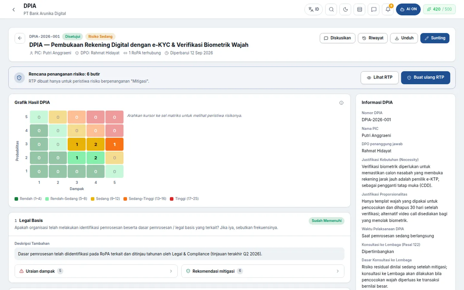Viewport: 464px width, 290px height.
Task: View Riwayat history
Action: point(373,38)
